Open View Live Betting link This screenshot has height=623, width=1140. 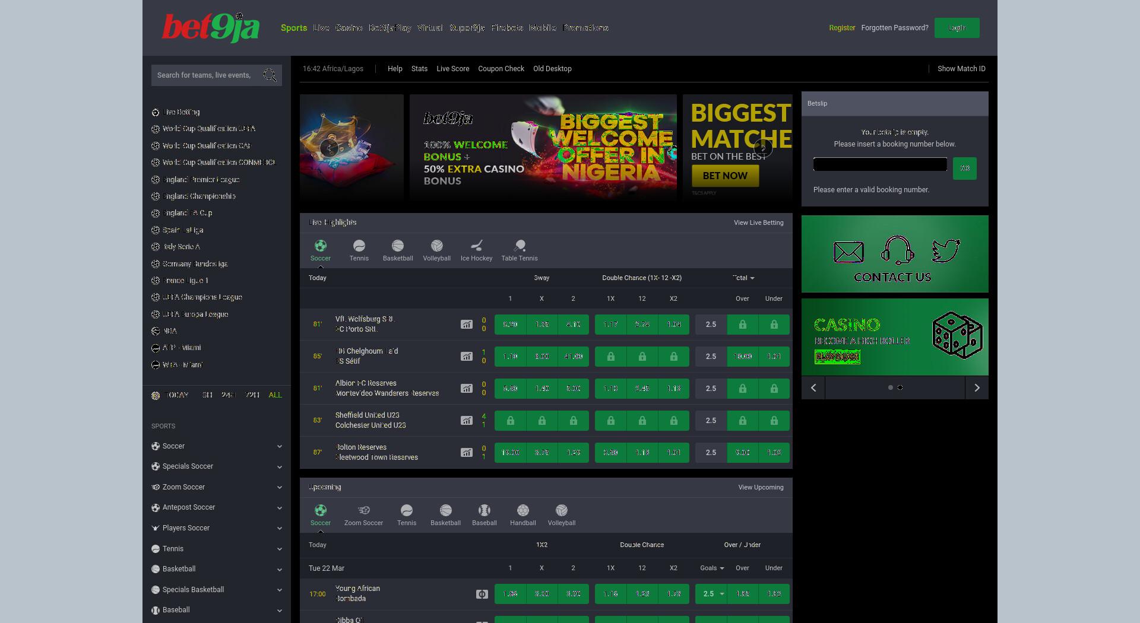click(759, 223)
